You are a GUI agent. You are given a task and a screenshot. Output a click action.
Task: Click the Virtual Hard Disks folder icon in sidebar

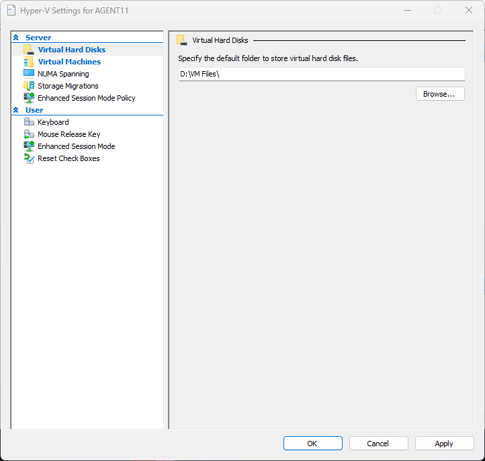pyautogui.click(x=28, y=50)
